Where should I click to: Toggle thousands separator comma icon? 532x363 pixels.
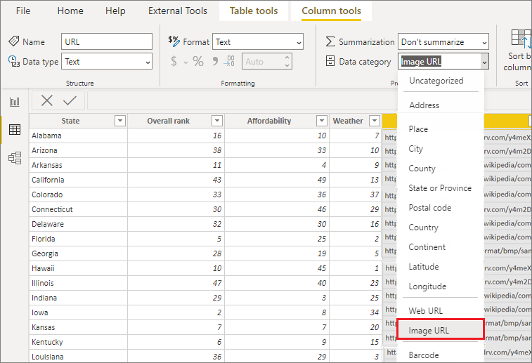pyautogui.click(x=215, y=61)
